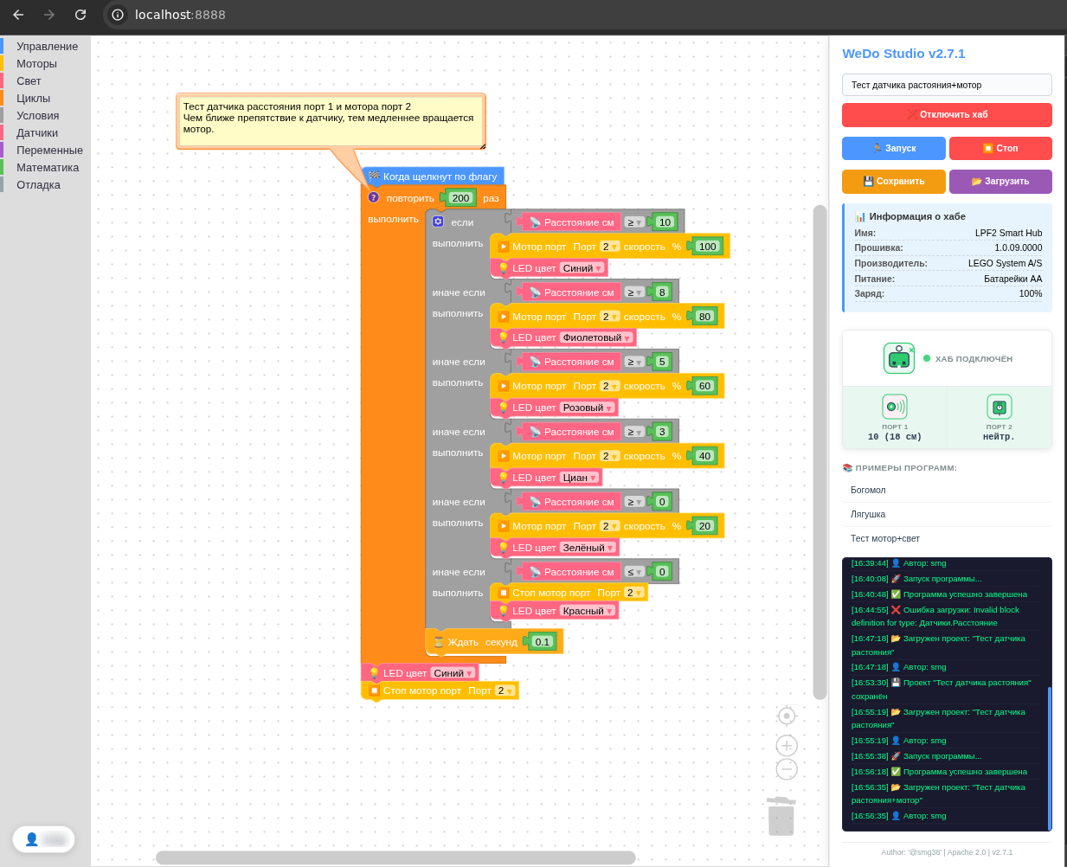Open the Датчики category in toolbox
The height and width of the screenshot is (867, 1067).
click(x=37, y=132)
